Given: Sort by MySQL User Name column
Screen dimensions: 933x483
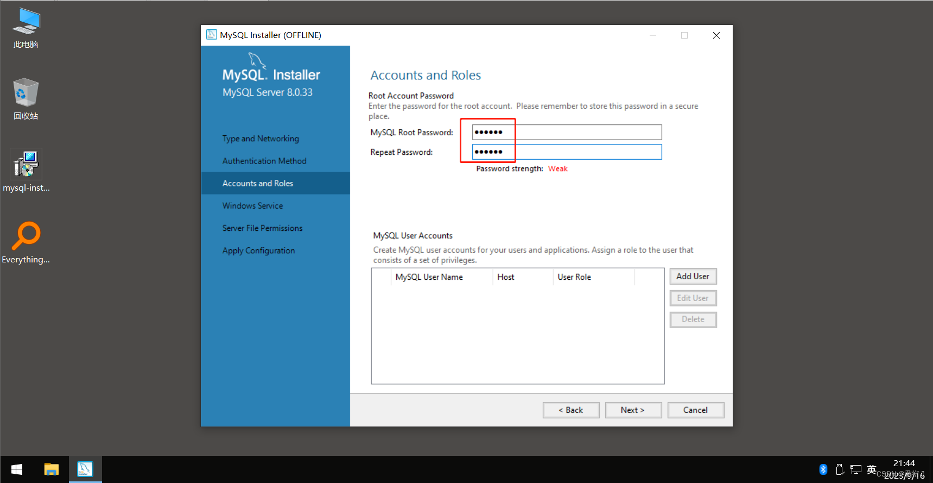Looking at the screenshot, I should point(442,277).
